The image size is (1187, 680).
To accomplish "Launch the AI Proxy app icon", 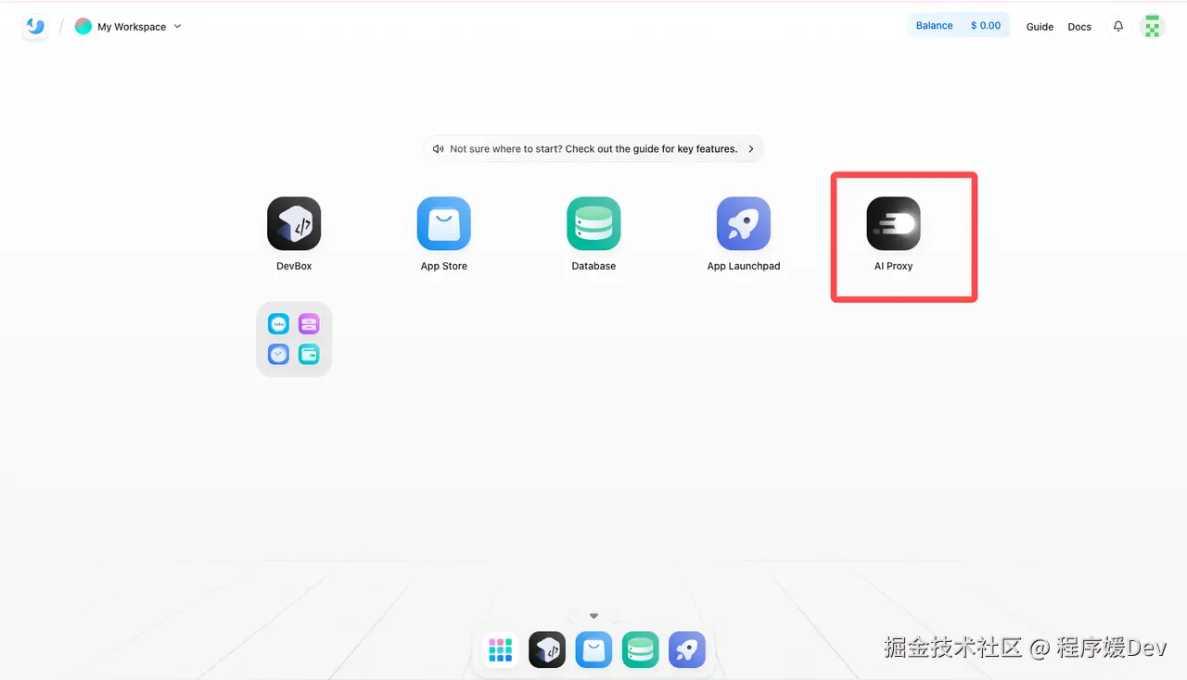I will pos(894,223).
